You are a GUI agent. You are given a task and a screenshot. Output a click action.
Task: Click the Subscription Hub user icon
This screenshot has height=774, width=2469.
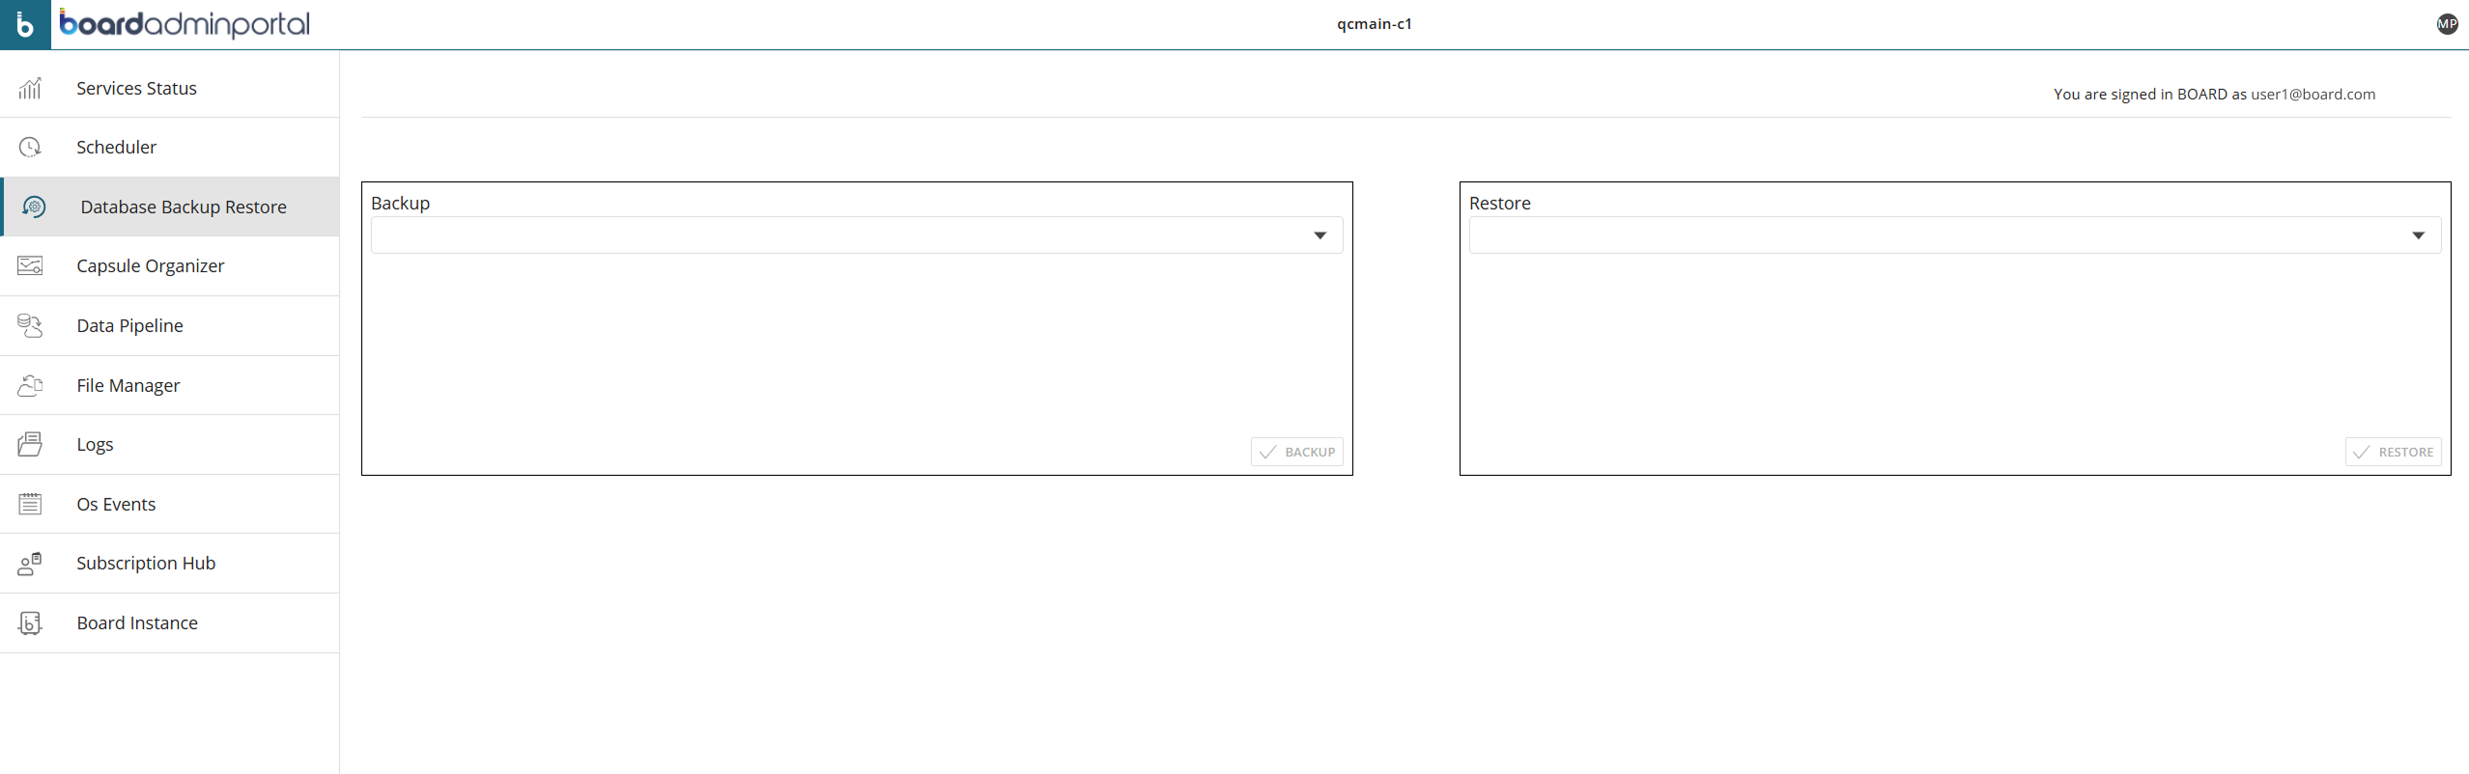30,564
